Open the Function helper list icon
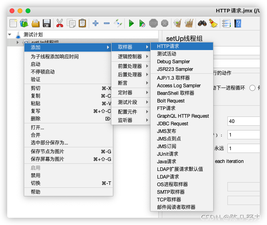 point(226,23)
